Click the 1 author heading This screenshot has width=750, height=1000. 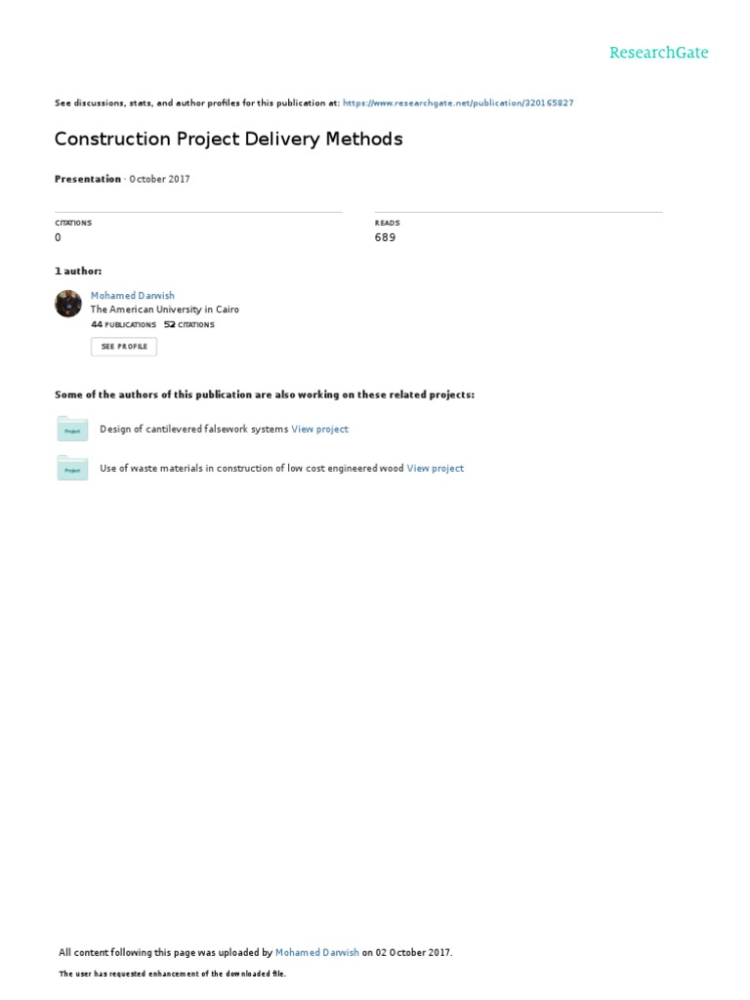pyautogui.click(x=78, y=271)
